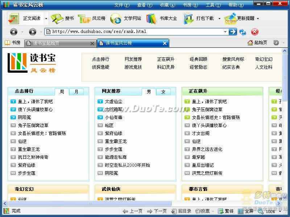Open the 帮助(H) menu
290x217 pixels.
tap(236, 5)
